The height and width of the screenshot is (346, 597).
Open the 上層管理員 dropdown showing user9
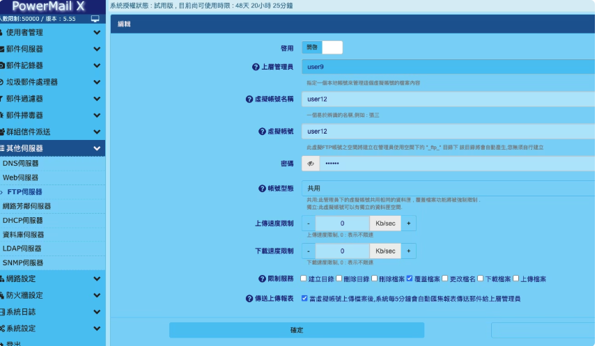coord(448,67)
